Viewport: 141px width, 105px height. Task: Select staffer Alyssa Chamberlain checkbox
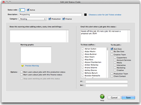click(82, 62)
